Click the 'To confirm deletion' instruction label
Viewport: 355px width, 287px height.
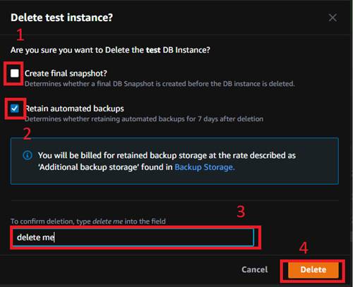(x=88, y=221)
